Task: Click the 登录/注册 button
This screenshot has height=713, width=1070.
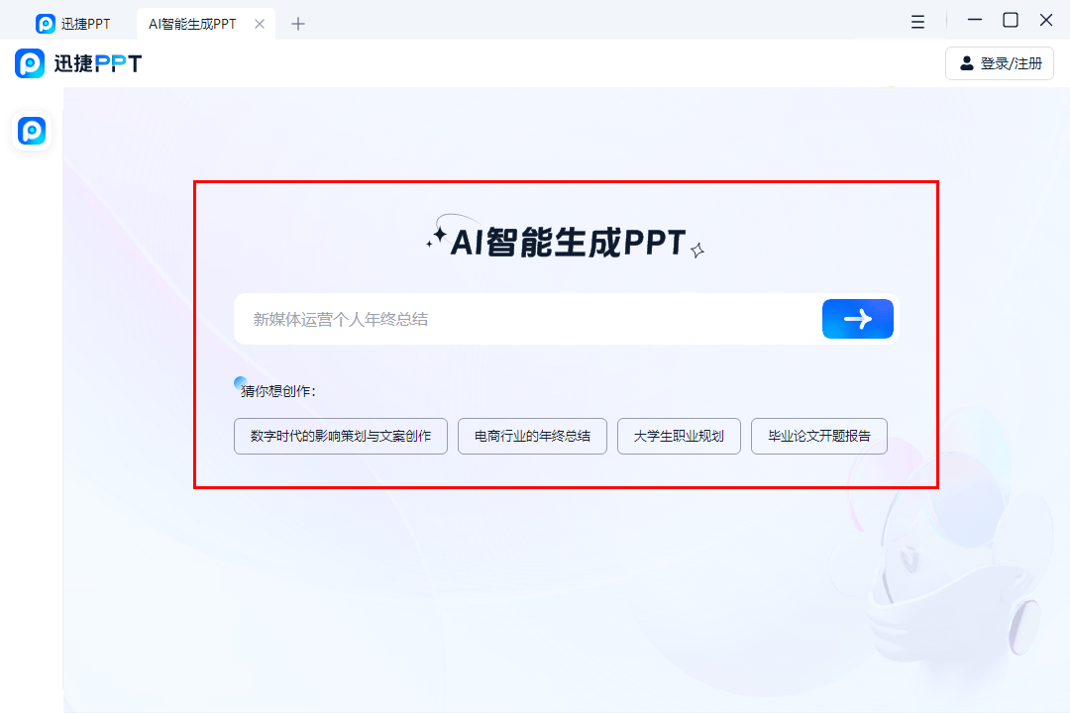Action: (x=1000, y=62)
